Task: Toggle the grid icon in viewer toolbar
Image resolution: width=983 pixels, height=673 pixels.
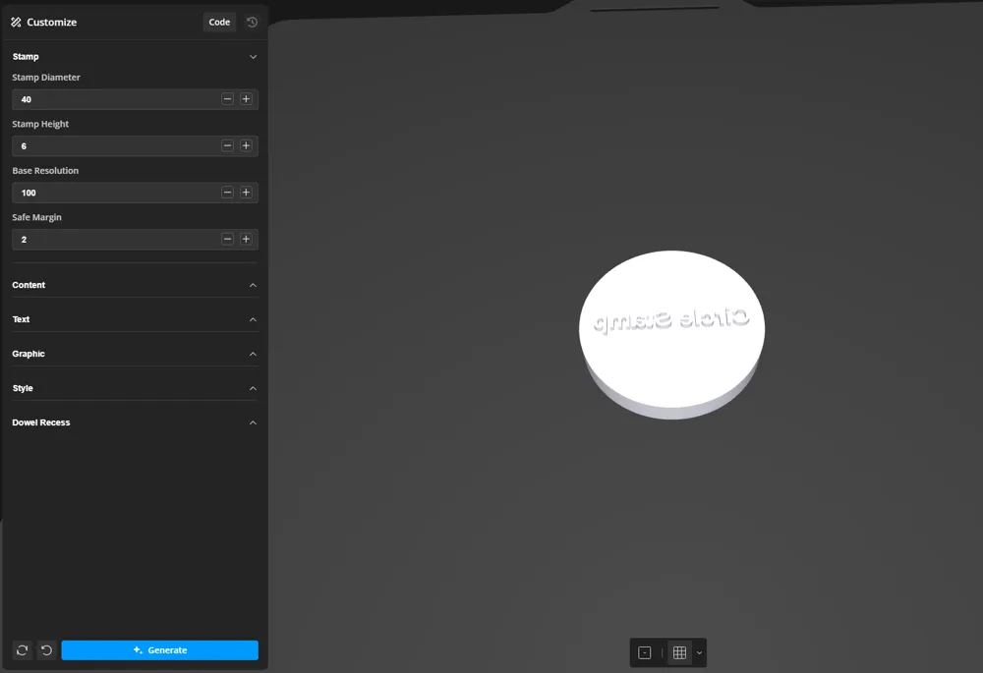Action: (679, 653)
